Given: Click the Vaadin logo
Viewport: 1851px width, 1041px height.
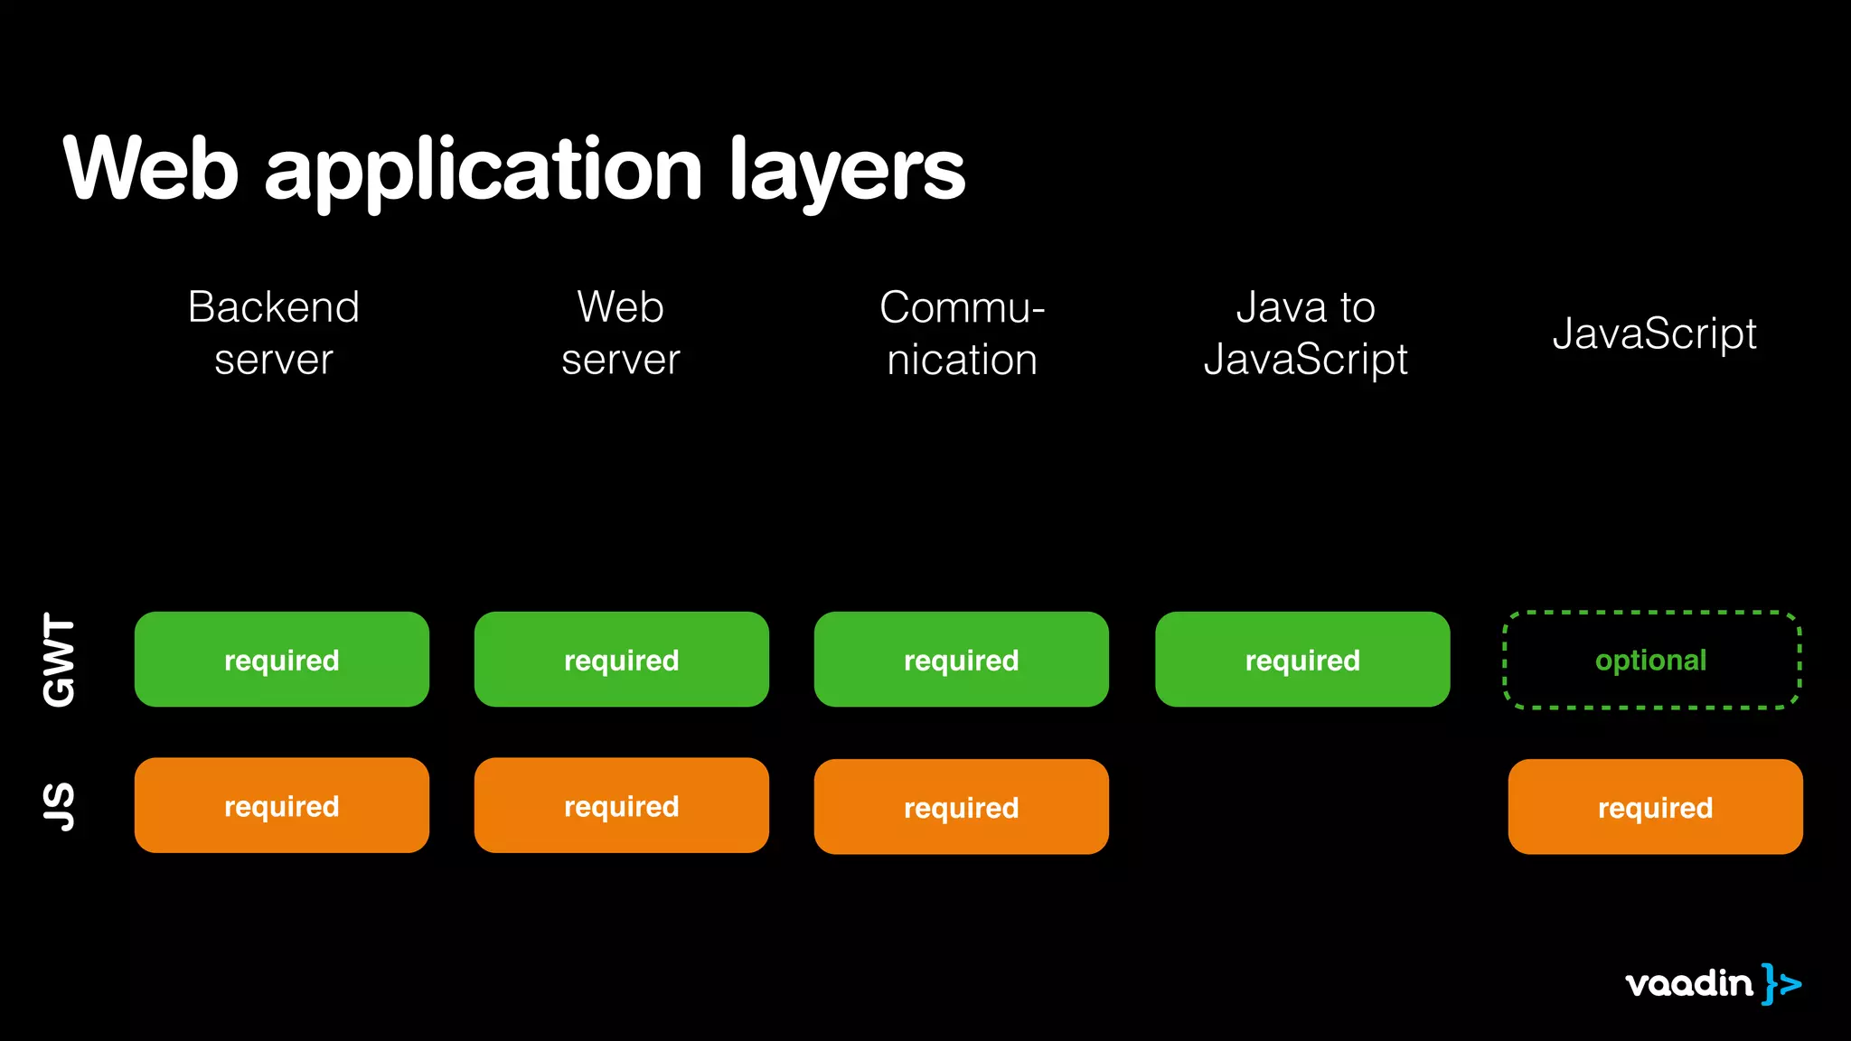Looking at the screenshot, I should pos(1713,983).
